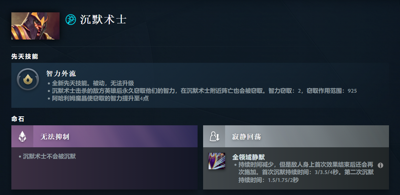This screenshot has height=195, width=400.
Task: Open the 智力外流 ability title
Action: [61, 73]
